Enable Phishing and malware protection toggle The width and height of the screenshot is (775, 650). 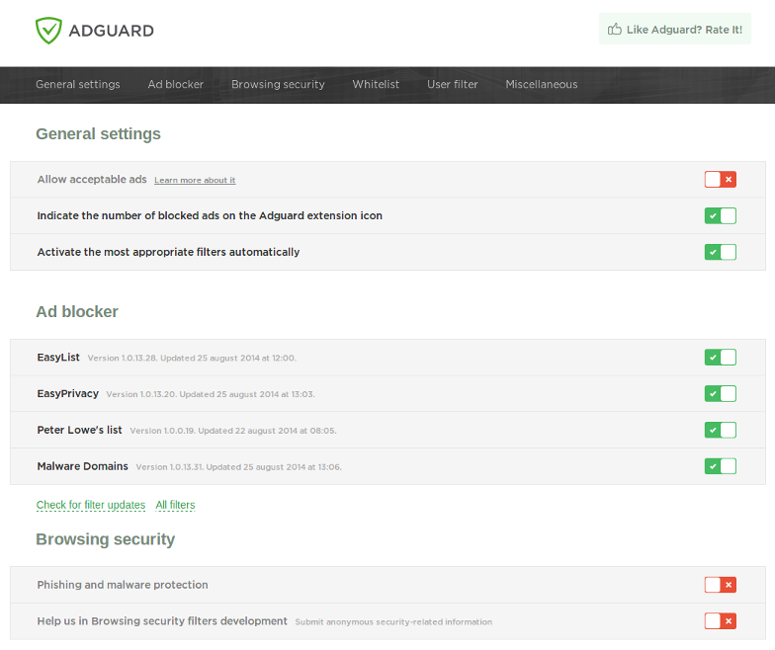(720, 585)
